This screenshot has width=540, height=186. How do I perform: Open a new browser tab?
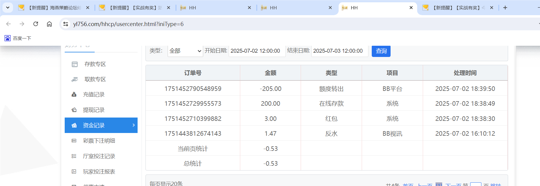505,8
